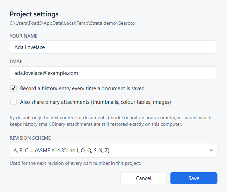Uncheck Record a history entry checkbox
This screenshot has height=192, width=227.
14,89
